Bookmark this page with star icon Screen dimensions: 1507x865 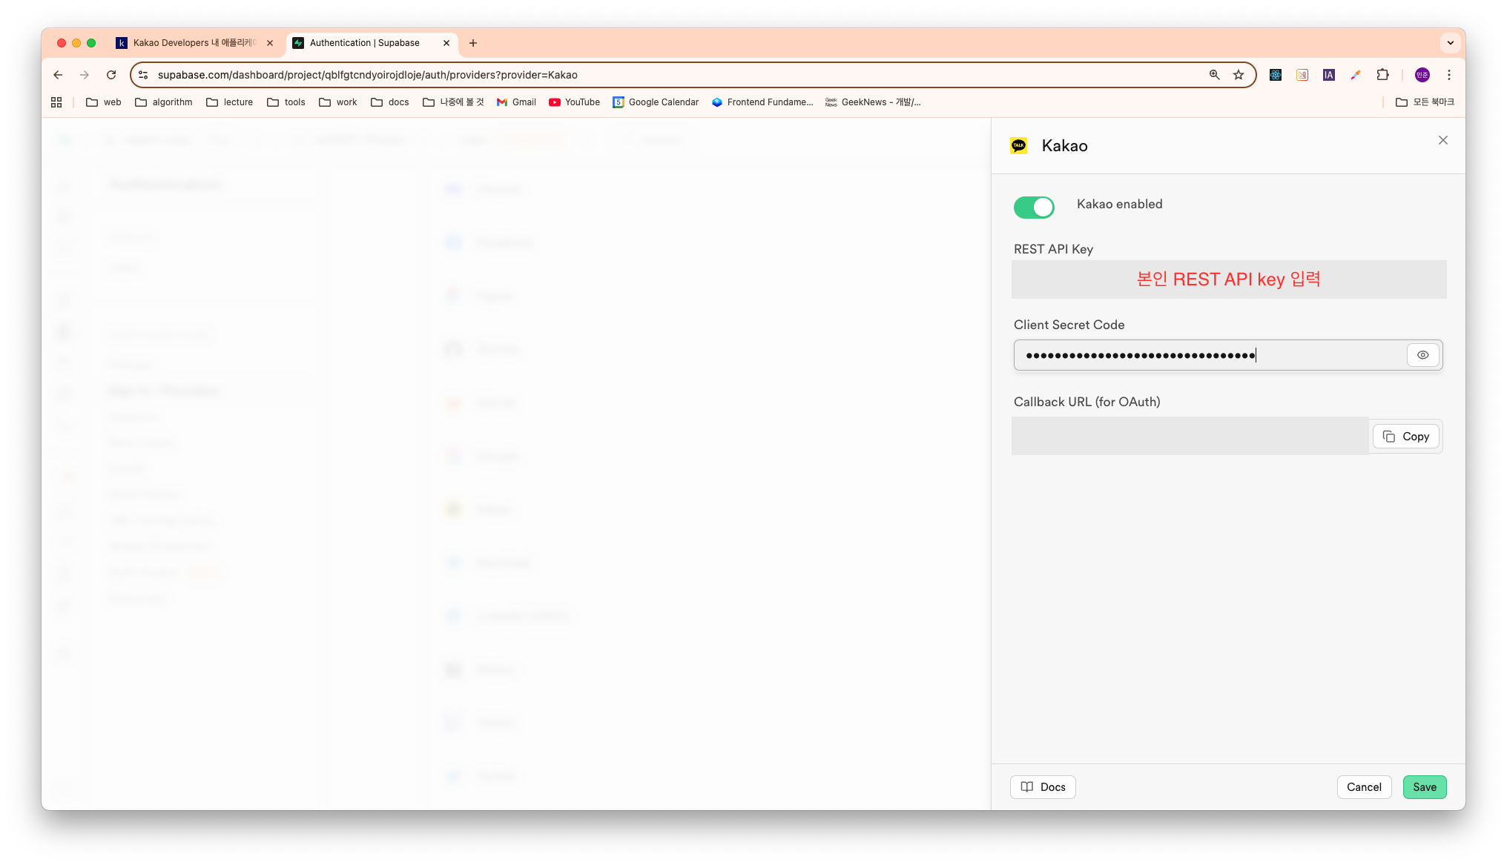coord(1238,75)
